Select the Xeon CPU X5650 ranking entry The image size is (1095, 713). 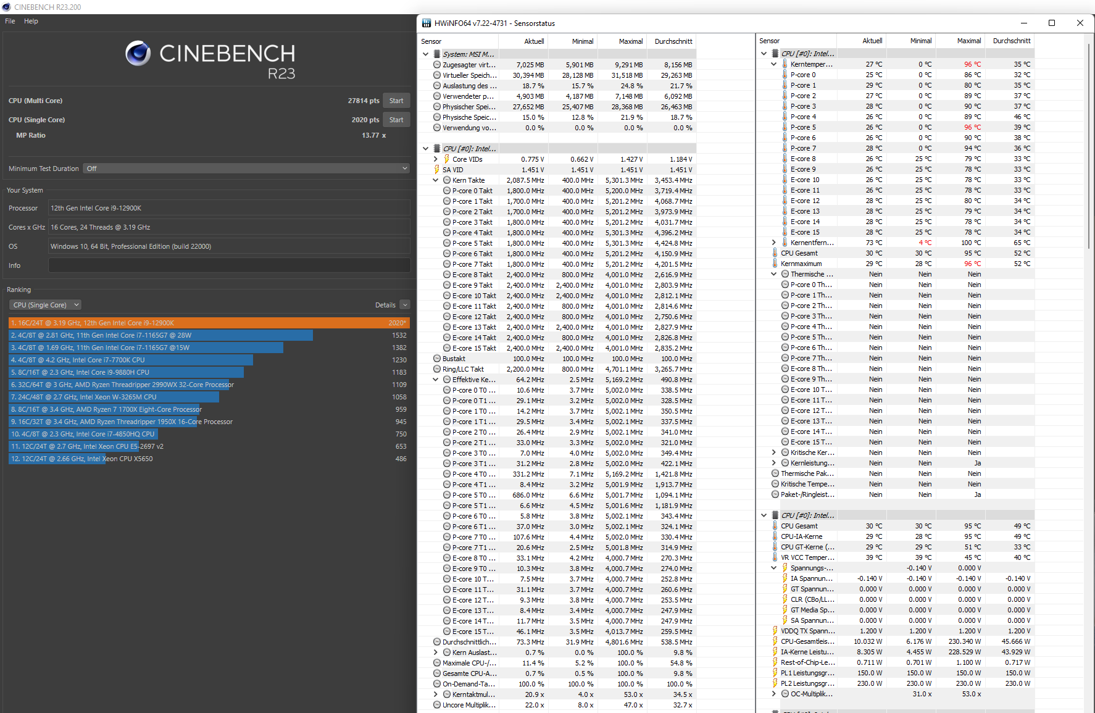pos(209,459)
